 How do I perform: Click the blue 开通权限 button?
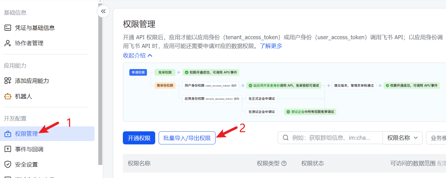139,138
